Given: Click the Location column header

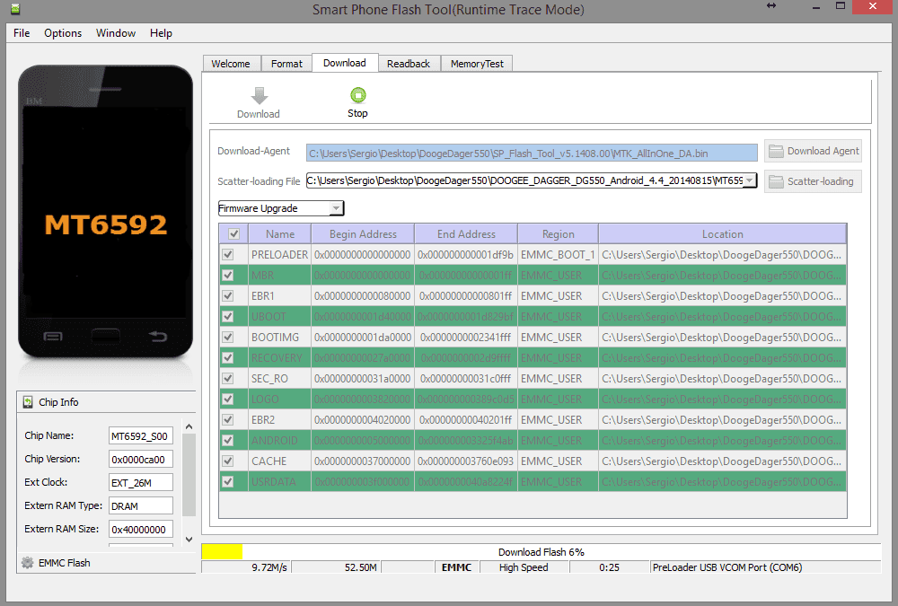Looking at the screenshot, I should point(723,233).
